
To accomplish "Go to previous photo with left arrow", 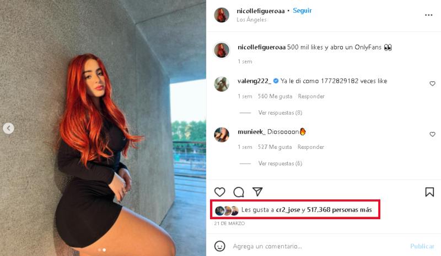I will point(8,129).
